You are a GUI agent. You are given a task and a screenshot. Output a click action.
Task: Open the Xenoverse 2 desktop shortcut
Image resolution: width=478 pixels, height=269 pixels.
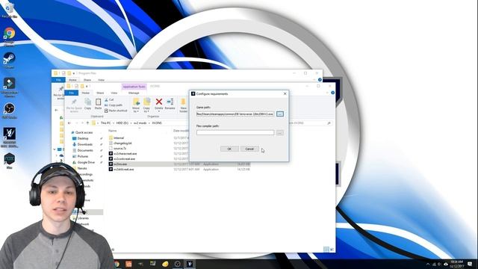coord(9,137)
